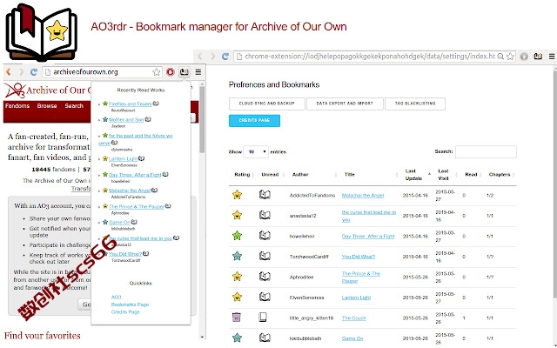The image size is (557, 348).
Task: Go forward in the right browser window
Action: 212,56
